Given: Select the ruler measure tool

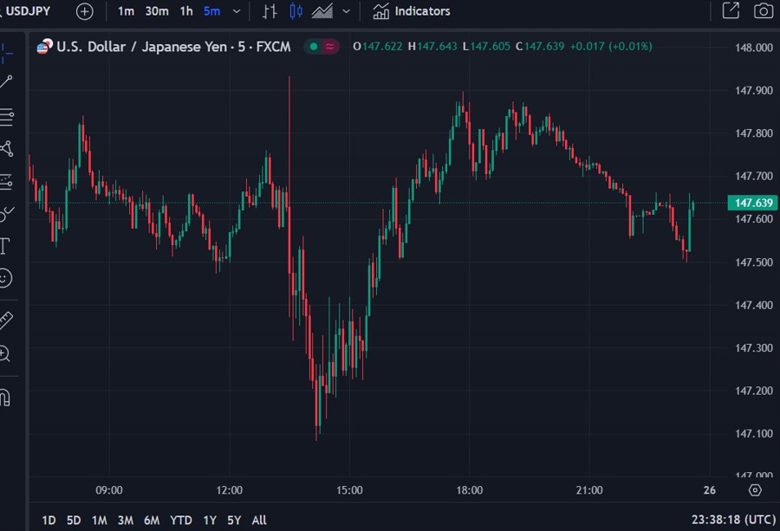Looking at the screenshot, I should [x=6, y=321].
